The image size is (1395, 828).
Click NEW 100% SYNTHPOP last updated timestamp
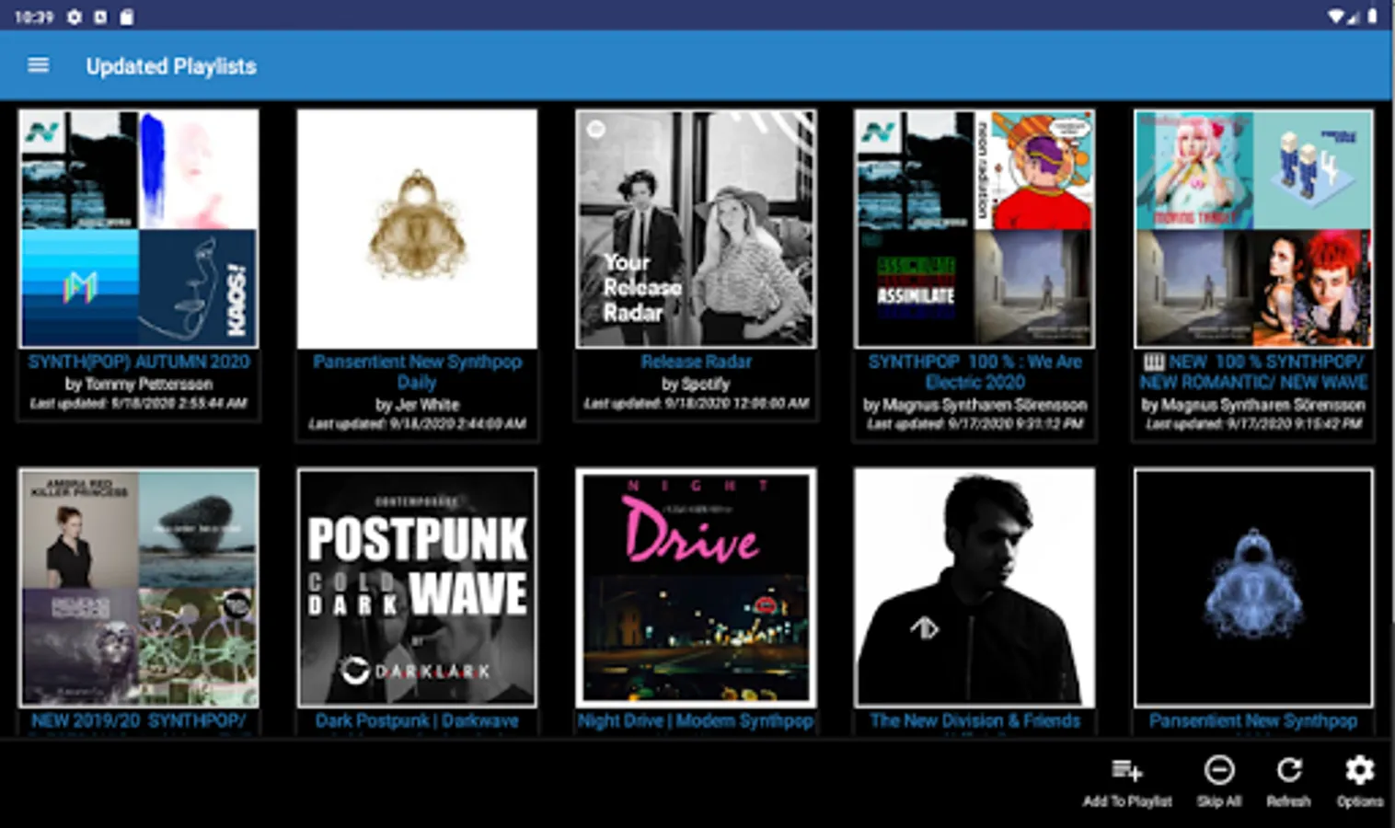click(1253, 424)
